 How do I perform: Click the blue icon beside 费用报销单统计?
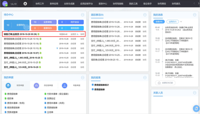pyautogui.click(x=93, y=85)
